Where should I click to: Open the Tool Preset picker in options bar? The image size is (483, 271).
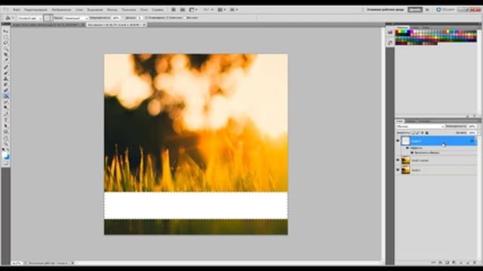coord(8,18)
